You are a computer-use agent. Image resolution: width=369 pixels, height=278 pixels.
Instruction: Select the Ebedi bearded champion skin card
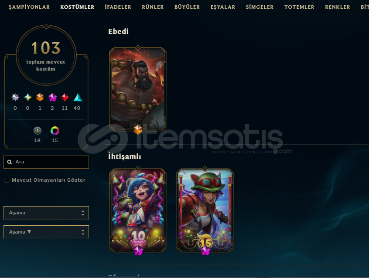click(x=138, y=89)
